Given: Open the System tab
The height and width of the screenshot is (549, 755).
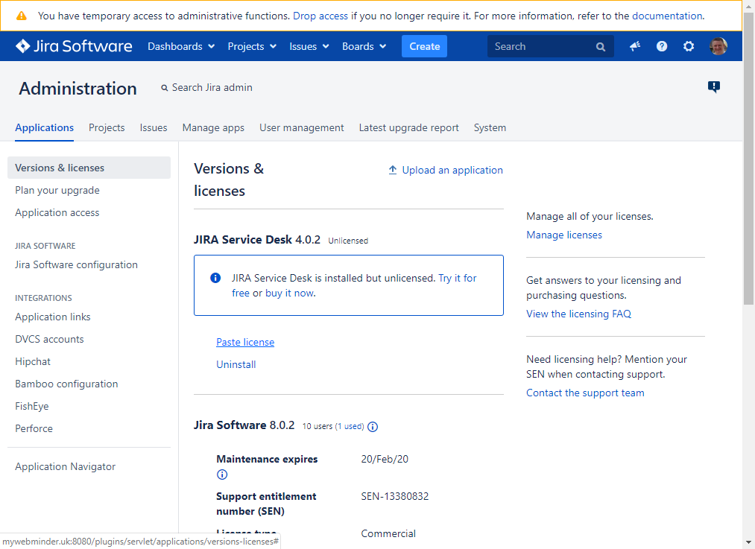Looking at the screenshot, I should pyautogui.click(x=490, y=127).
